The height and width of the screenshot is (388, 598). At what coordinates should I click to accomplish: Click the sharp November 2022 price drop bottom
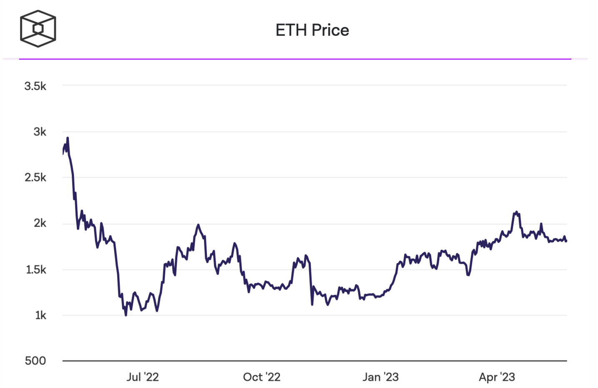(x=312, y=304)
